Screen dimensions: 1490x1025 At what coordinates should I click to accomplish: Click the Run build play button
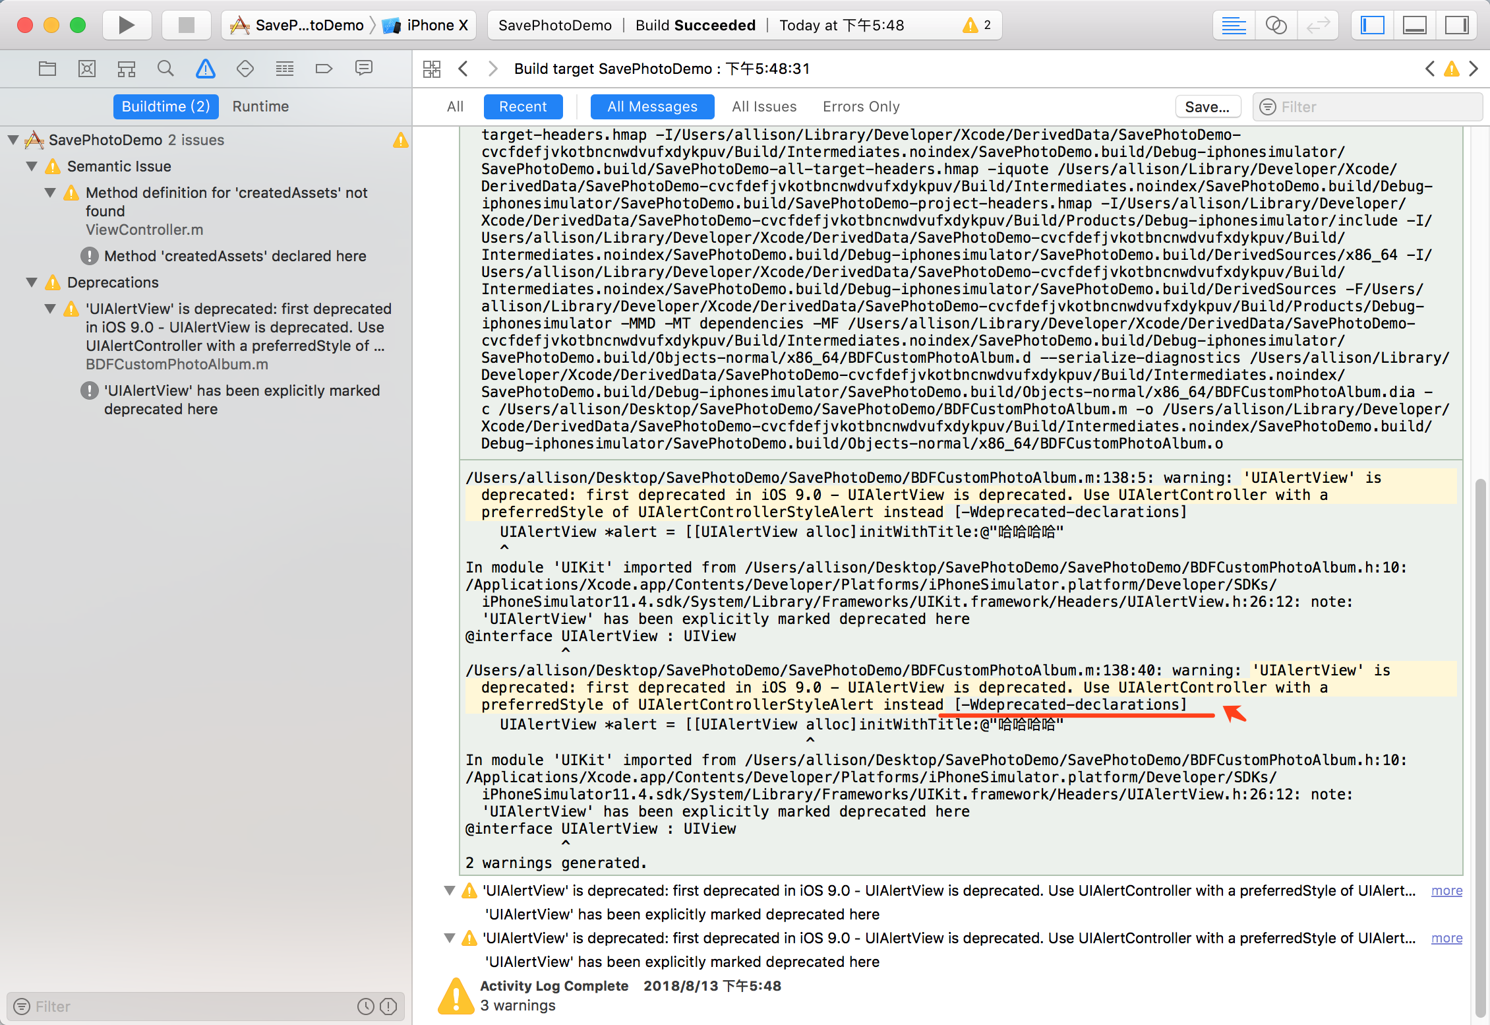(126, 25)
